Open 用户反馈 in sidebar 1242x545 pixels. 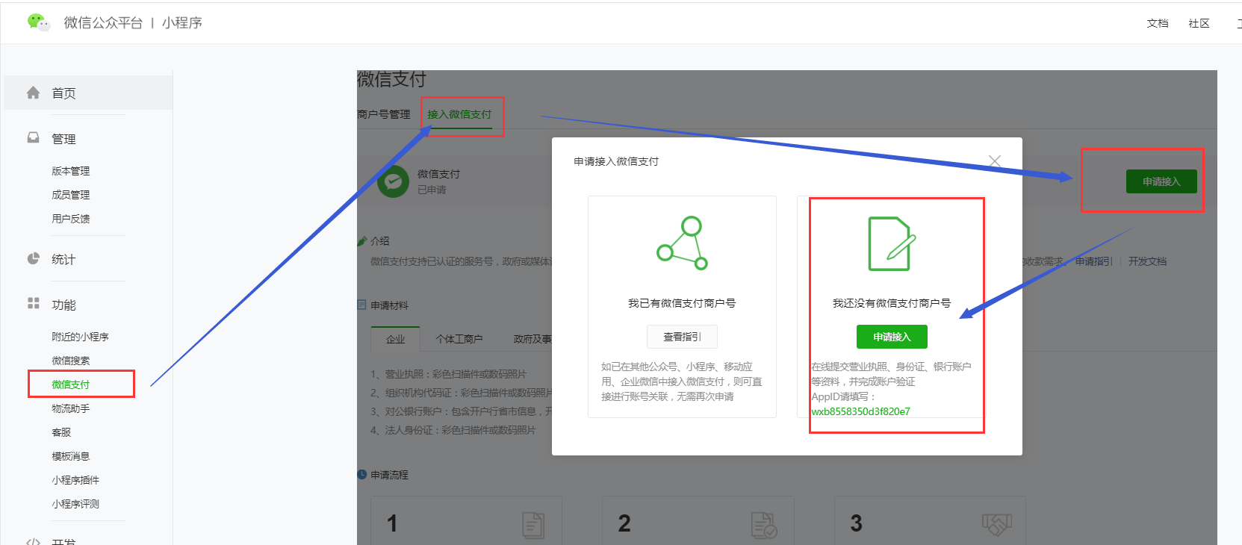click(71, 219)
